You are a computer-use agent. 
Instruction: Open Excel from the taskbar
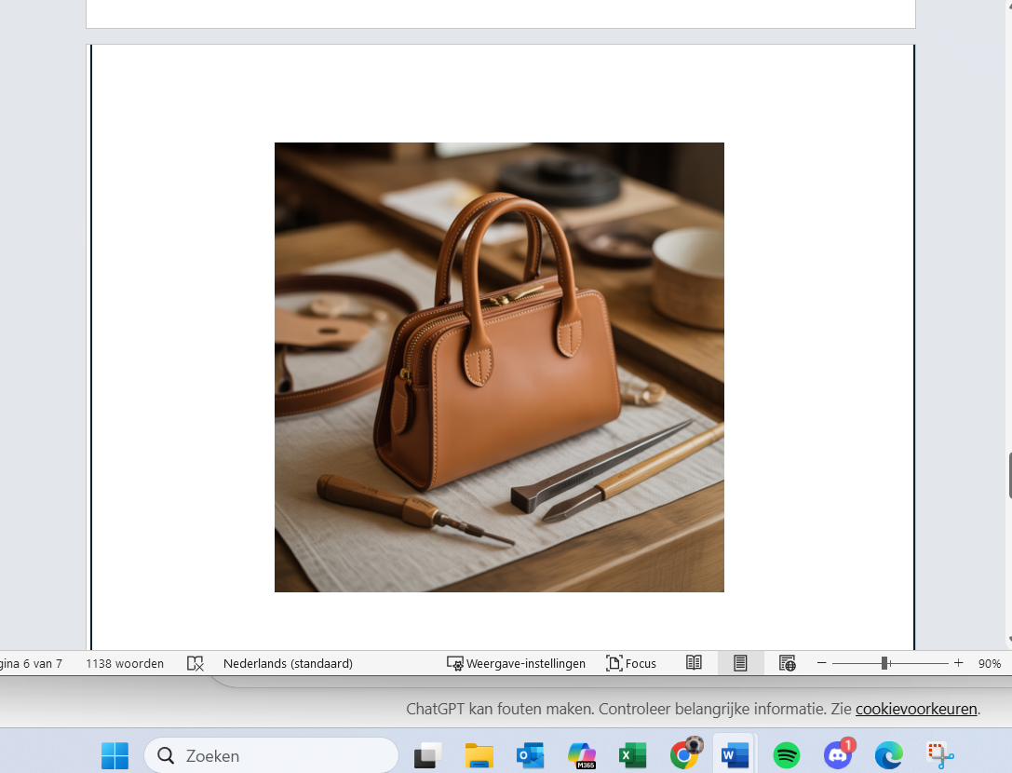click(633, 755)
